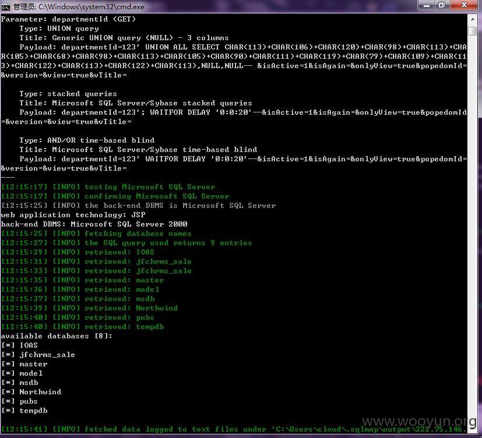Click 'Type: UNION query' line
This screenshot has height=438, width=482.
point(59,29)
